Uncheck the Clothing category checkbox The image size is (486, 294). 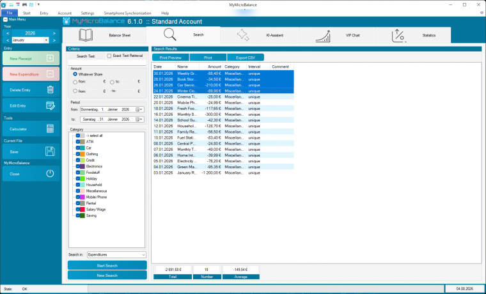[78, 154]
